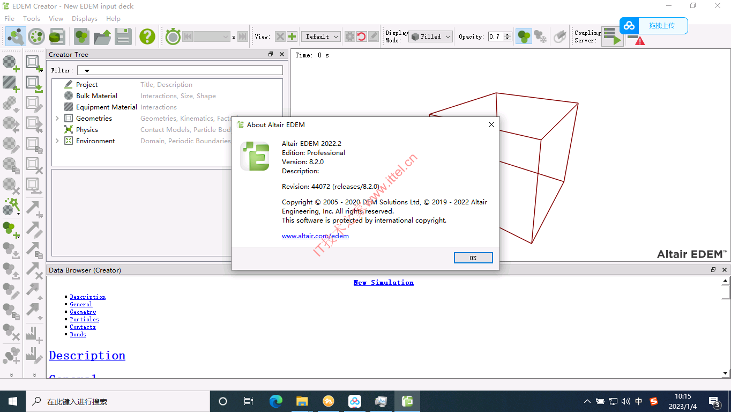Save the simulation with floppy icon
This screenshot has width=731, height=412.
(123, 36)
